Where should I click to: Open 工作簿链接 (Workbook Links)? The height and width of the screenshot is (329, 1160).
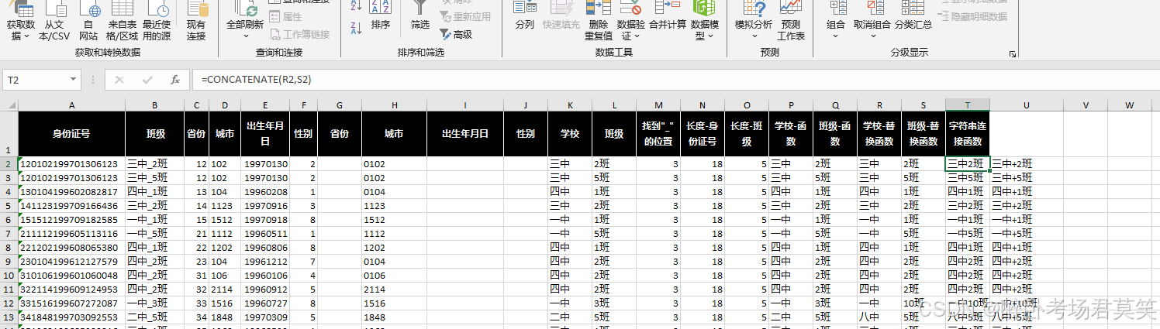click(299, 34)
